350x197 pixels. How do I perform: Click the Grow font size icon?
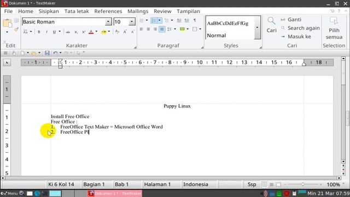coord(125,32)
